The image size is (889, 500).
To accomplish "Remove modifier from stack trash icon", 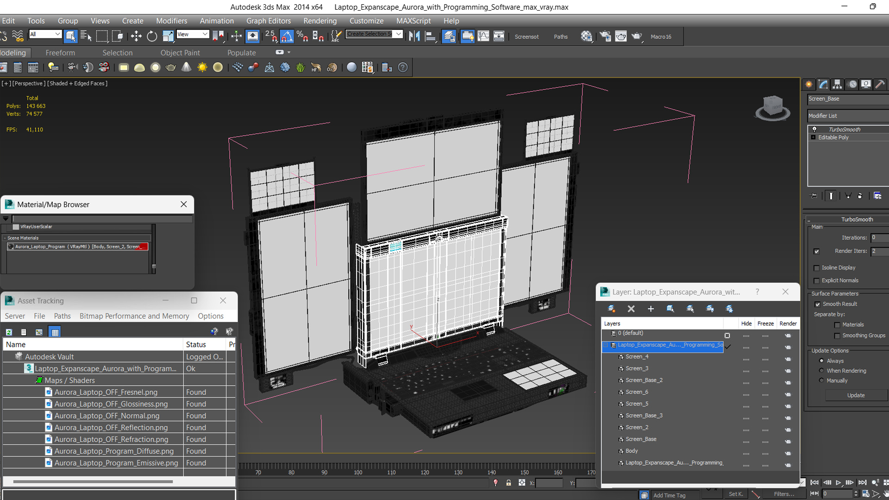I will 860,196.
